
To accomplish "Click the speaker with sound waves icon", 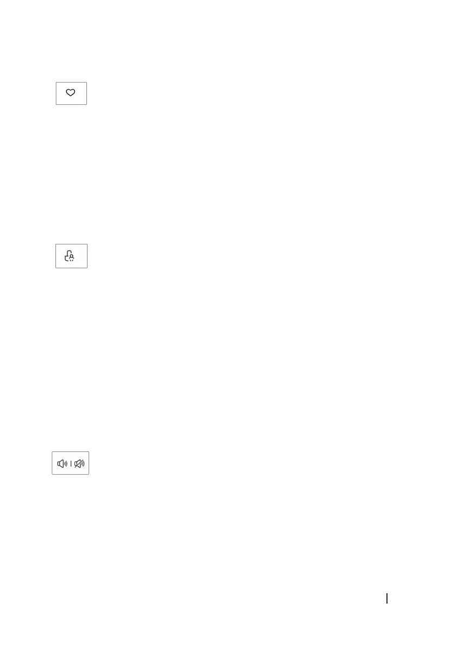I will (63, 464).
